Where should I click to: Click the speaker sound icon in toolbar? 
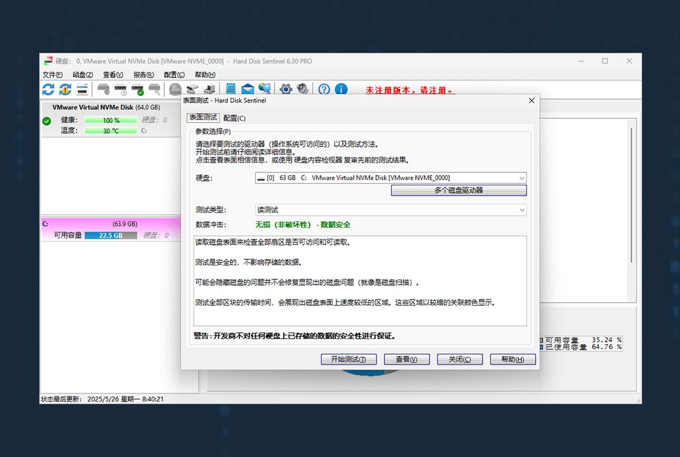[x=303, y=89]
